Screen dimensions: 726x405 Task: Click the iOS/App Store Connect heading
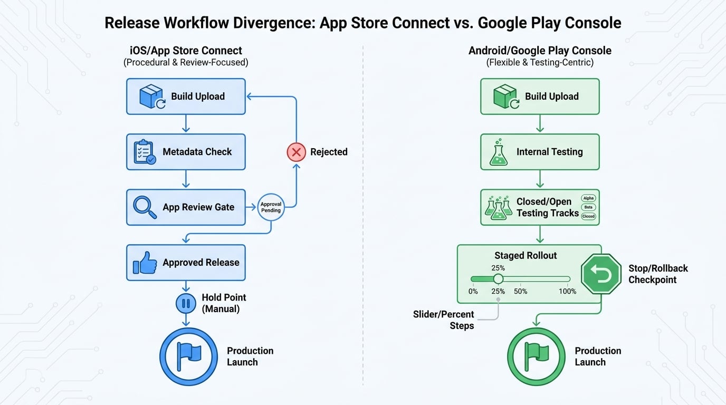186,51
